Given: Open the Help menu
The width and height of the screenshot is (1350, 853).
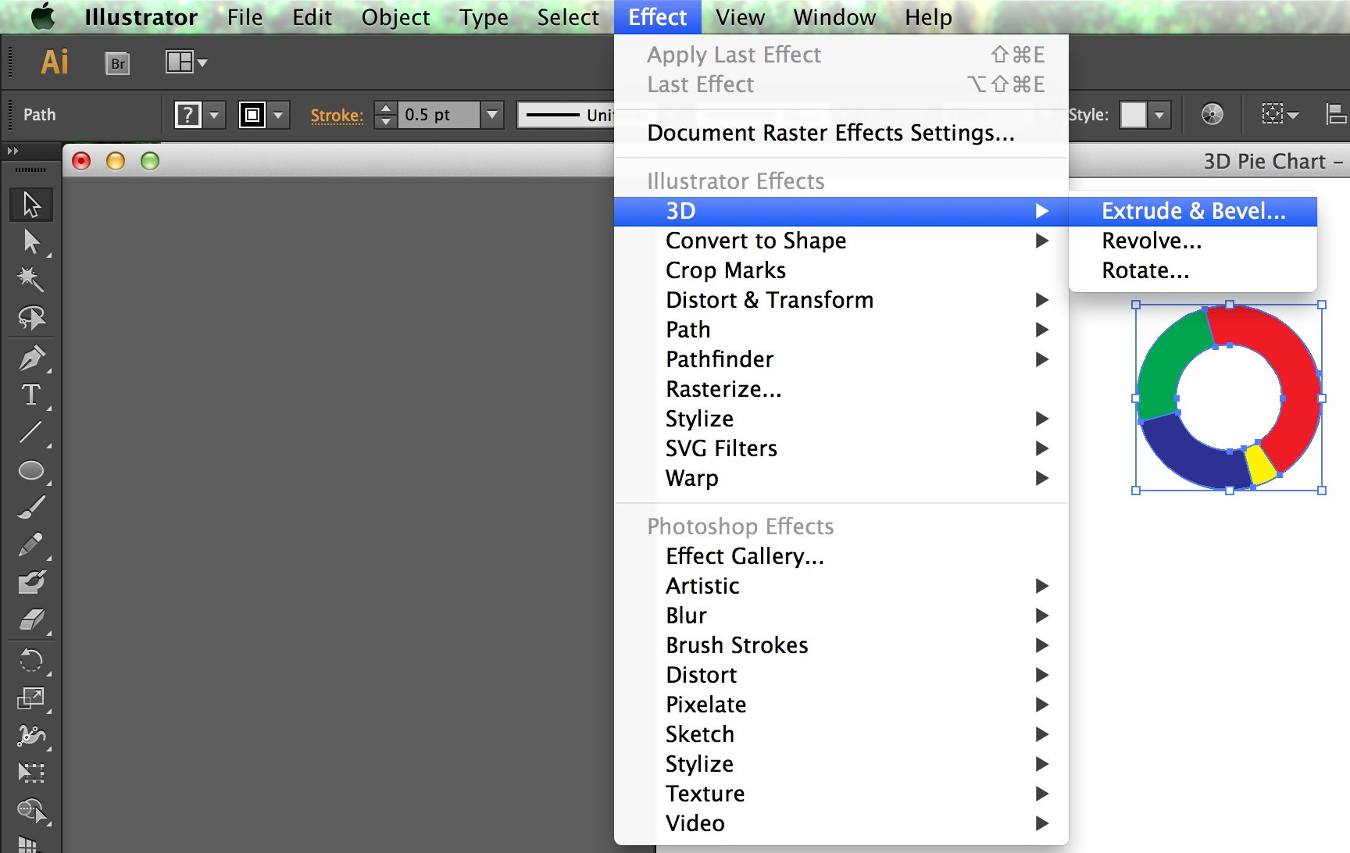Looking at the screenshot, I should 928,16.
